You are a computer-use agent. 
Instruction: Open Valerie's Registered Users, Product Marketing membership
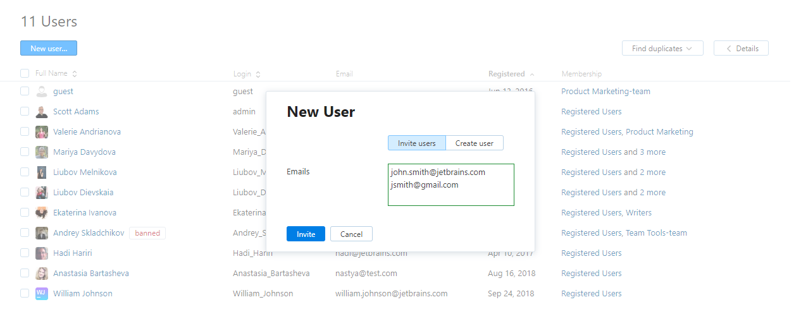627,132
